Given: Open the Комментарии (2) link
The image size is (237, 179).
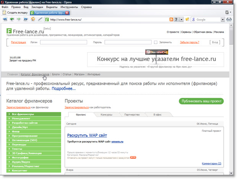Looking at the screenshot, I should point(211,163).
